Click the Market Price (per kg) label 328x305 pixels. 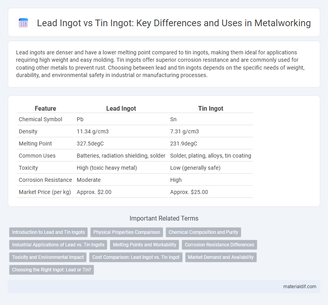point(45,192)
